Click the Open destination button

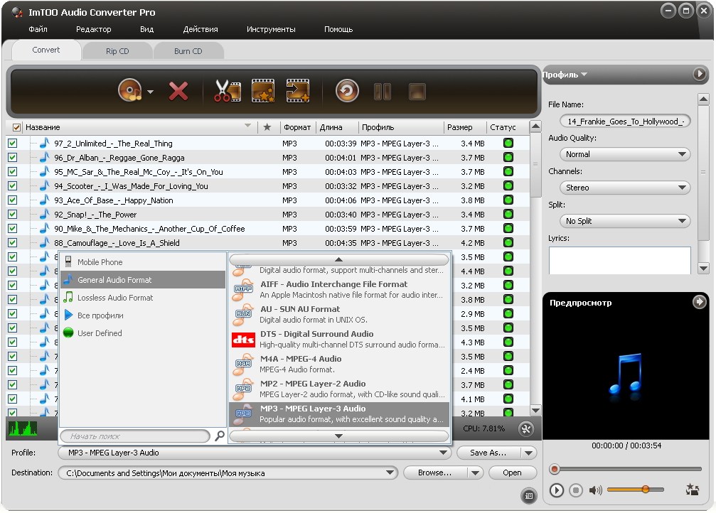512,472
